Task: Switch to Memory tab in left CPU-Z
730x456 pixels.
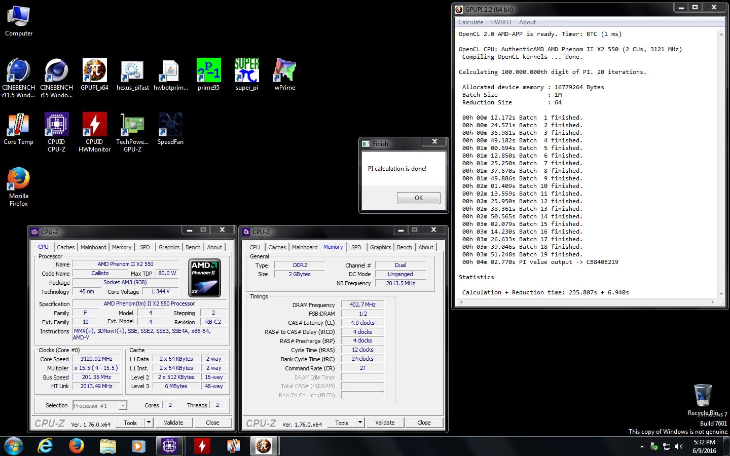Action: point(122,247)
